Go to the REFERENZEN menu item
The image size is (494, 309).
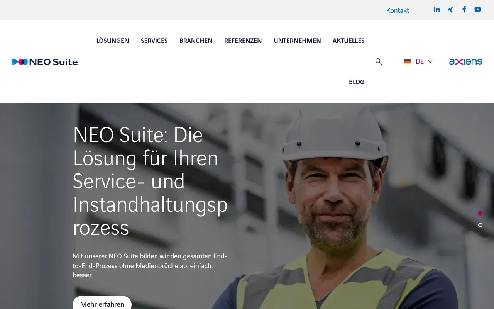coord(243,41)
